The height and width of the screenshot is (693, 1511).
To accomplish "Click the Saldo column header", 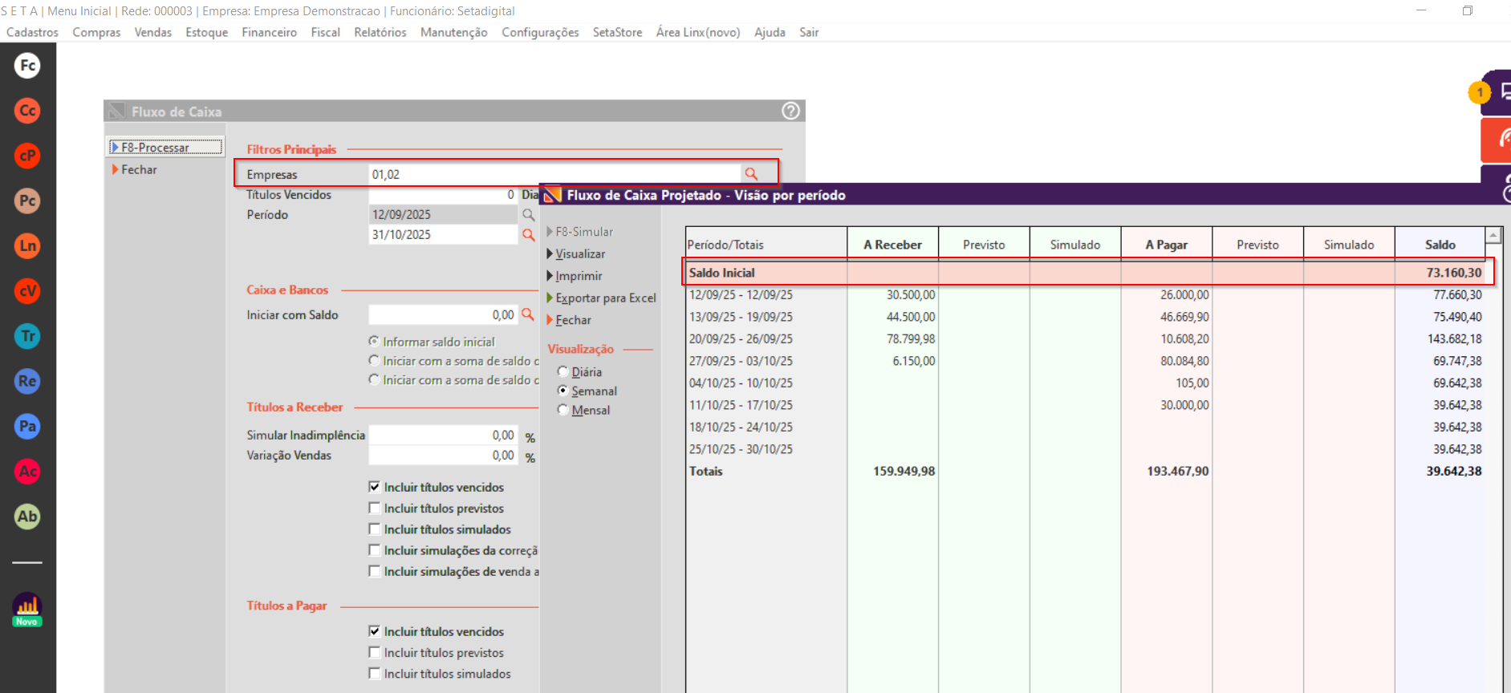I will point(1440,245).
